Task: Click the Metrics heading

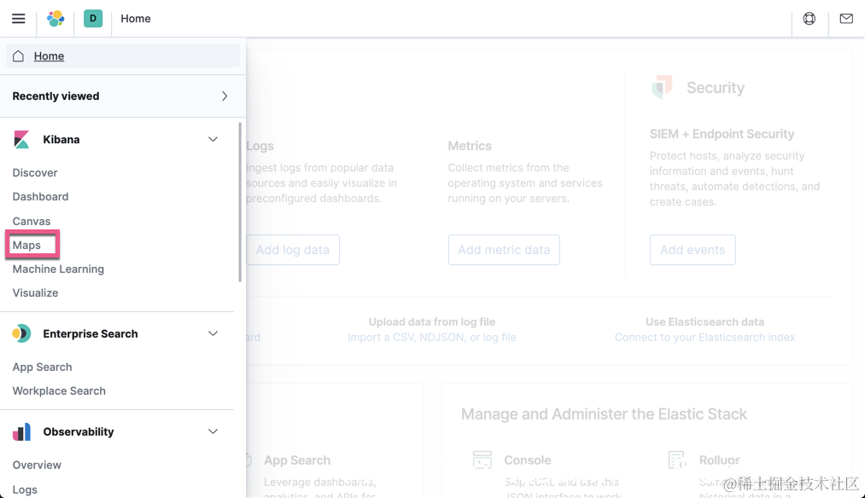Action: coord(470,146)
